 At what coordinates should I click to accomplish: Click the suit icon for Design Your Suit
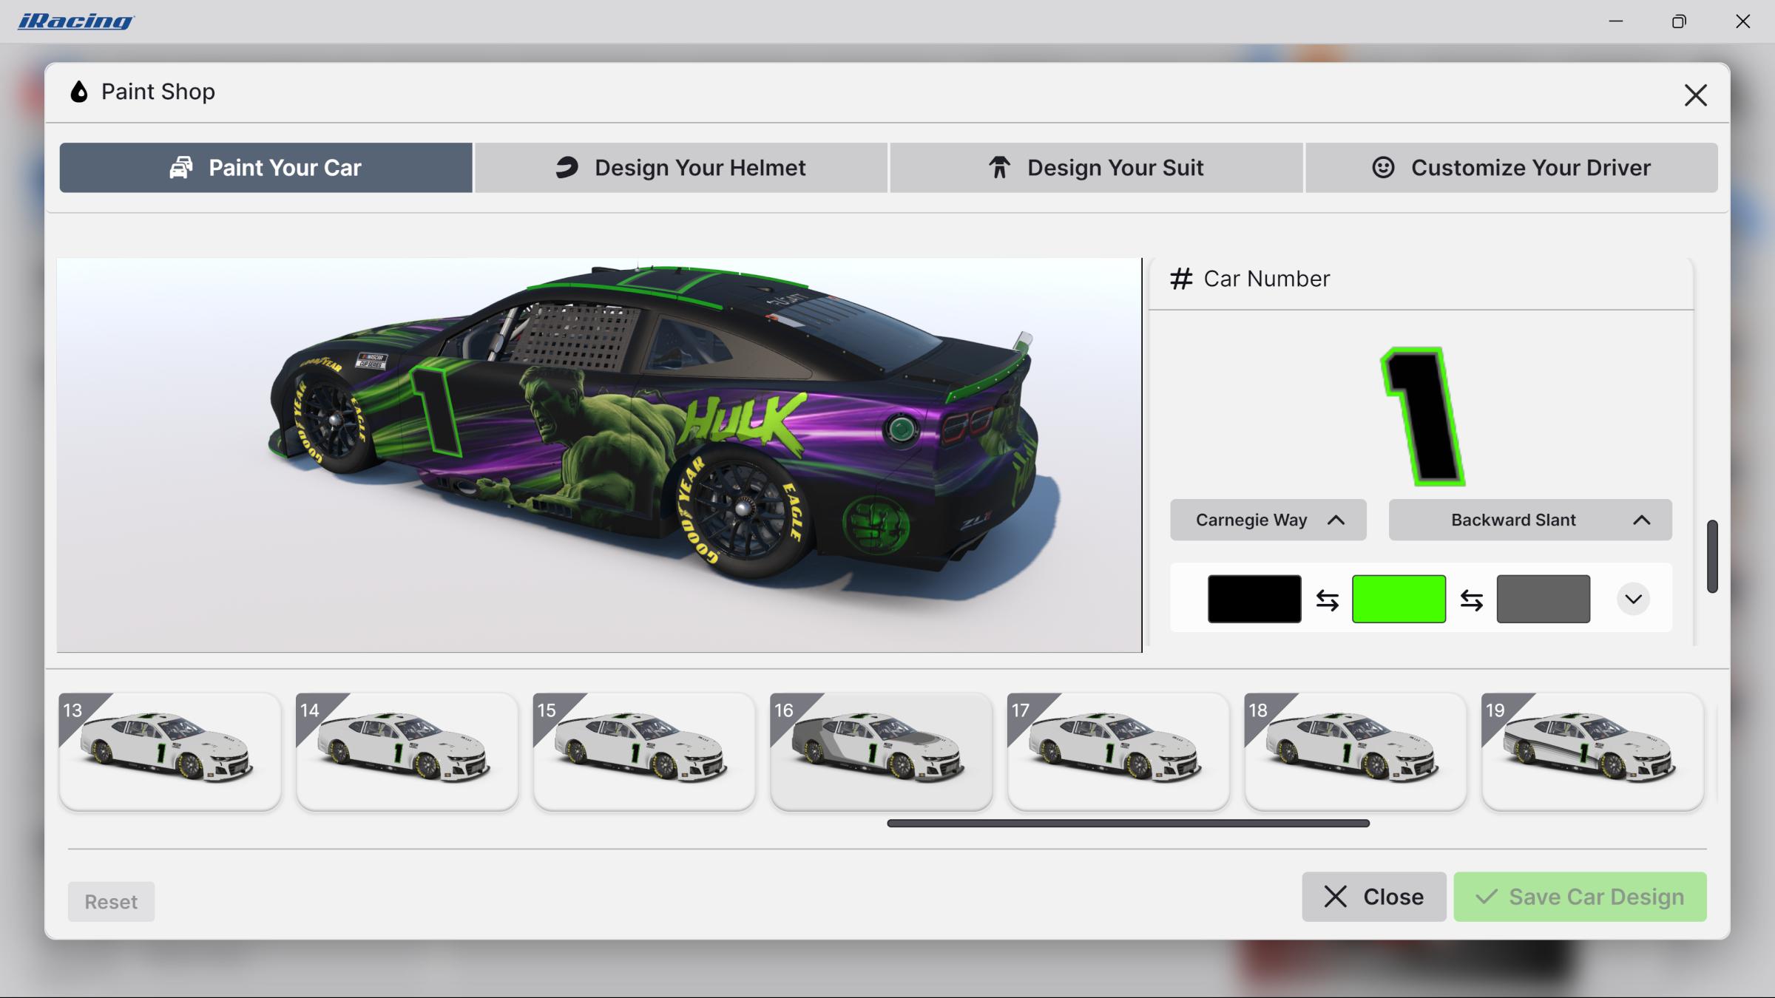tap(998, 167)
